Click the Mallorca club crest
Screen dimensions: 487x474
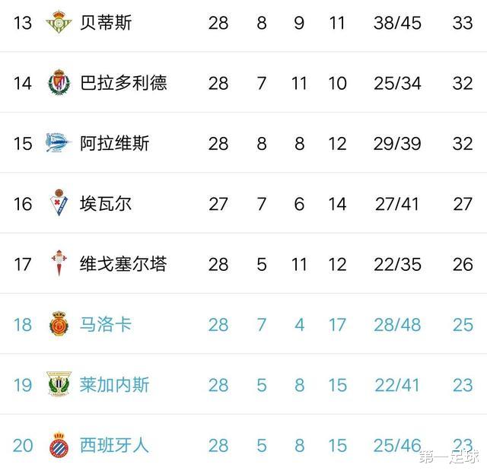coord(58,324)
